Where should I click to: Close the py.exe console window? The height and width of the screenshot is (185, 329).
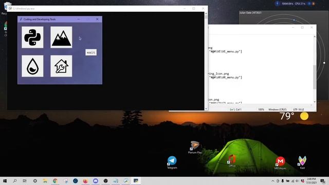click(203, 9)
